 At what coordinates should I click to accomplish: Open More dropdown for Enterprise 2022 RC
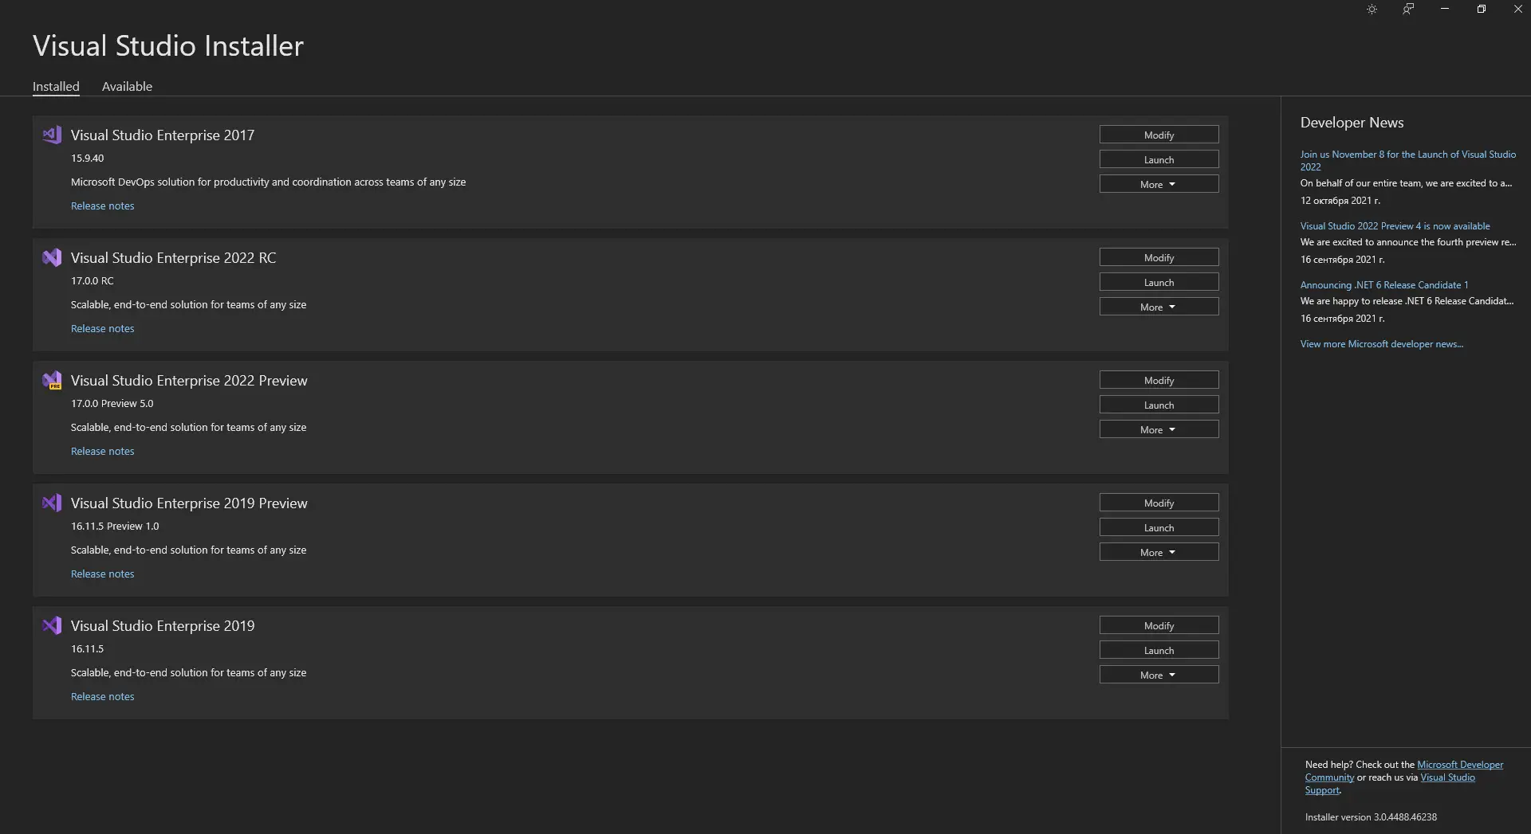pos(1159,307)
